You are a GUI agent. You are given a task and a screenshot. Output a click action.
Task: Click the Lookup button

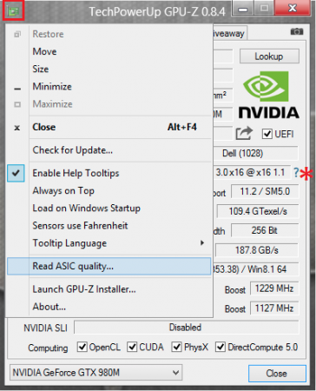(x=269, y=56)
